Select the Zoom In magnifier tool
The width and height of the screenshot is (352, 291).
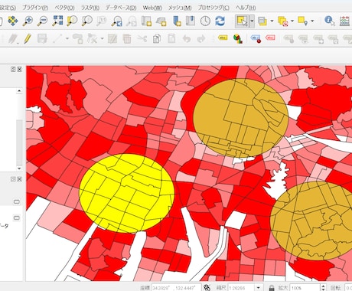pos(28,21)
